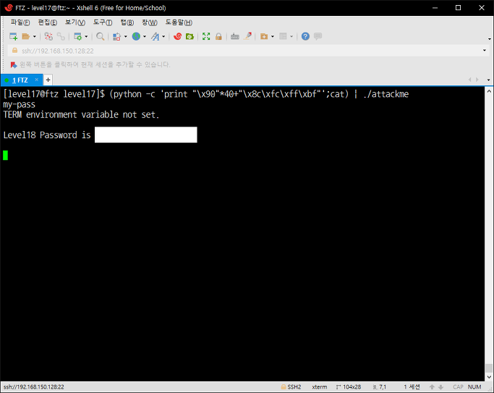Click the tab list dropdown arrow

tap(489, 80)
